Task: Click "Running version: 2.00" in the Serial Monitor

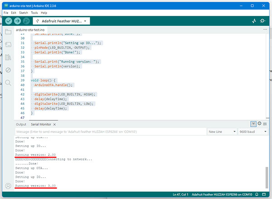Action: pyautogui.click(x=35, y=155)
